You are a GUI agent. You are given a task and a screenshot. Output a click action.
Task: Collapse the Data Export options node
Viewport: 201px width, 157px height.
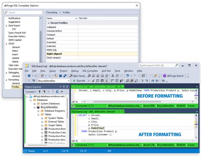(x=6, y=25)
